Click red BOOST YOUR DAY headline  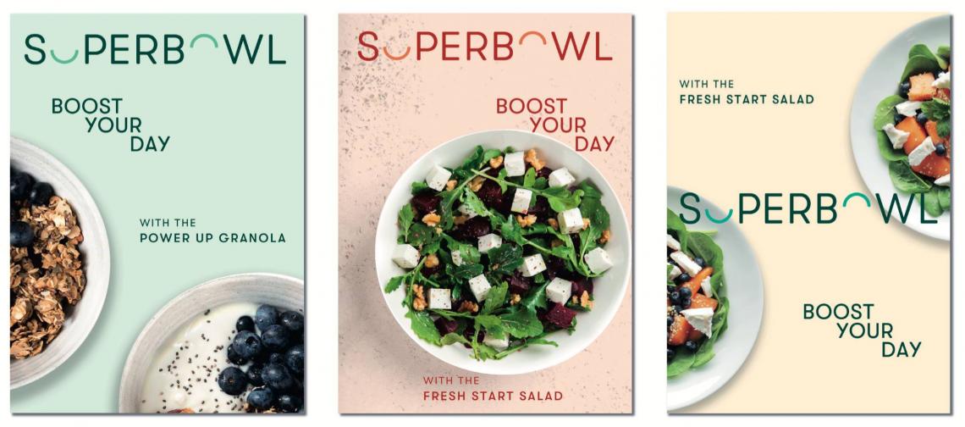[555, 125]
